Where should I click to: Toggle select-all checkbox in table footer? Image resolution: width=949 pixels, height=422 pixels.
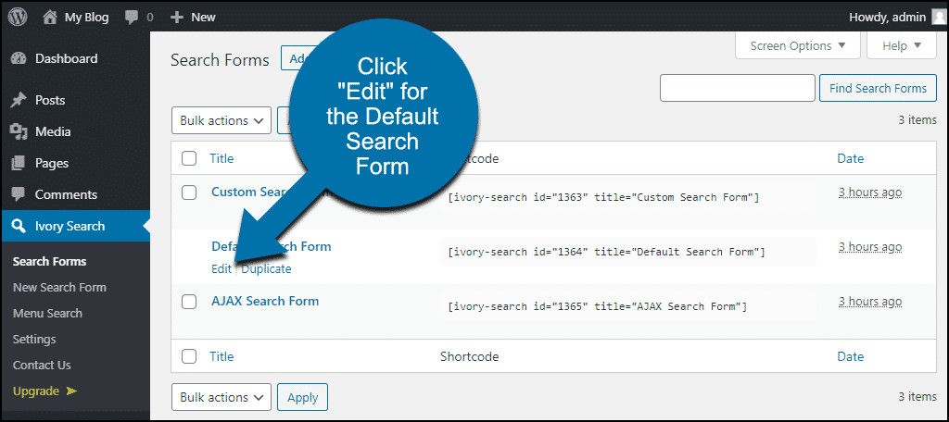189,356
